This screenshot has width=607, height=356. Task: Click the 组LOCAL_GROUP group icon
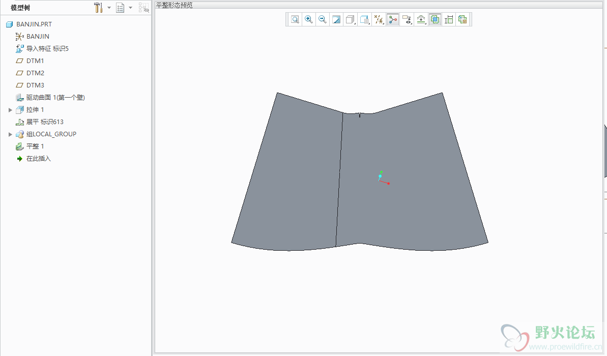point(19,134)
